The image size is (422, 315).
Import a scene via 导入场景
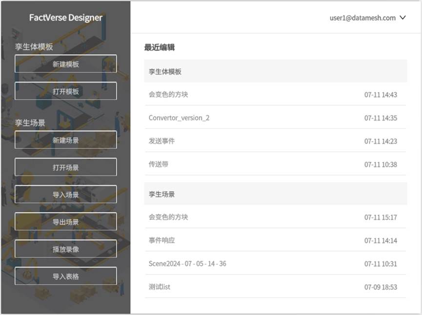[66, 194]
